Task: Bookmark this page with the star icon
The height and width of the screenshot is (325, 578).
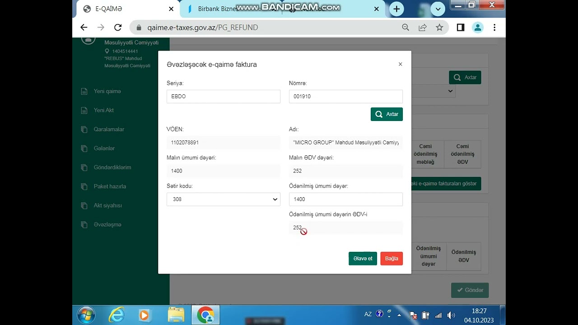Action: pyautogui.click(x=439, y=28)
